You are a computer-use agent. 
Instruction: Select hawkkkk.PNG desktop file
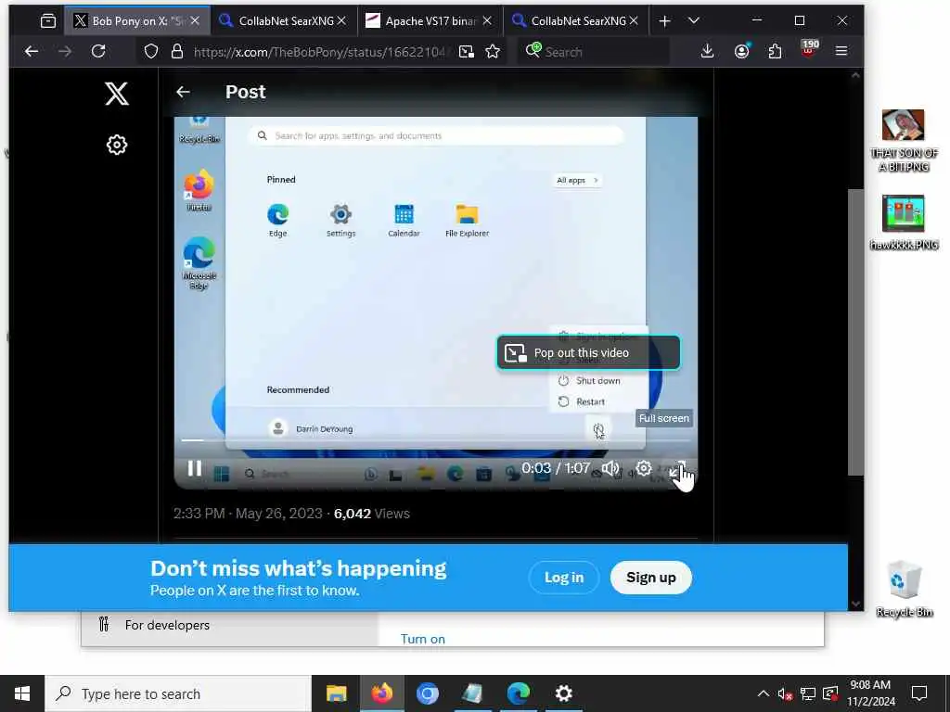click(904, 222)
